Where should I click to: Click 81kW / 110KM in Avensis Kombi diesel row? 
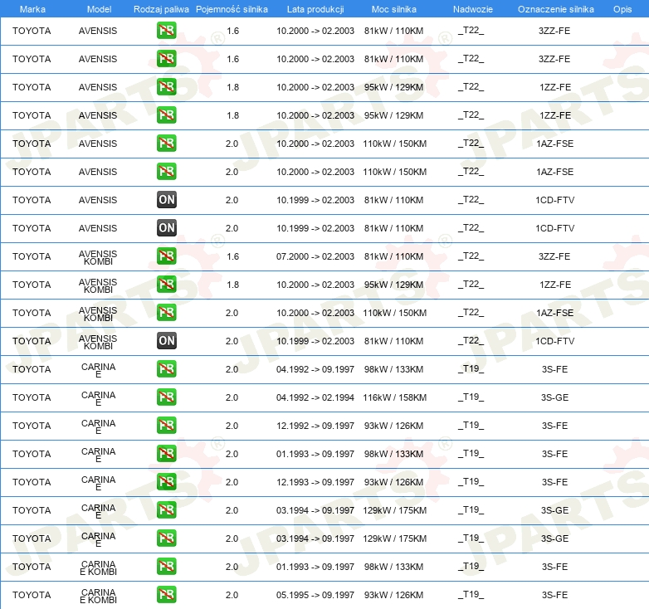[393, 341]
